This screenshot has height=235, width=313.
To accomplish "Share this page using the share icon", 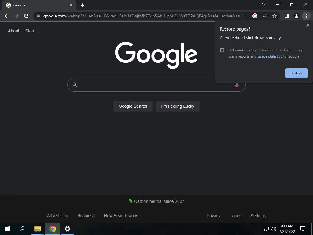I will (x=265, y=16).
